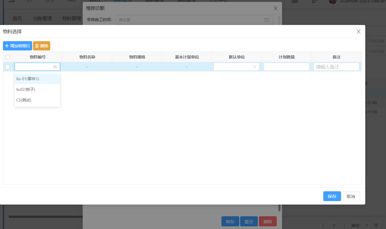386x229 pixels.
Task: Close the 物料选择 dialog with X
Action: pos(358,32)
